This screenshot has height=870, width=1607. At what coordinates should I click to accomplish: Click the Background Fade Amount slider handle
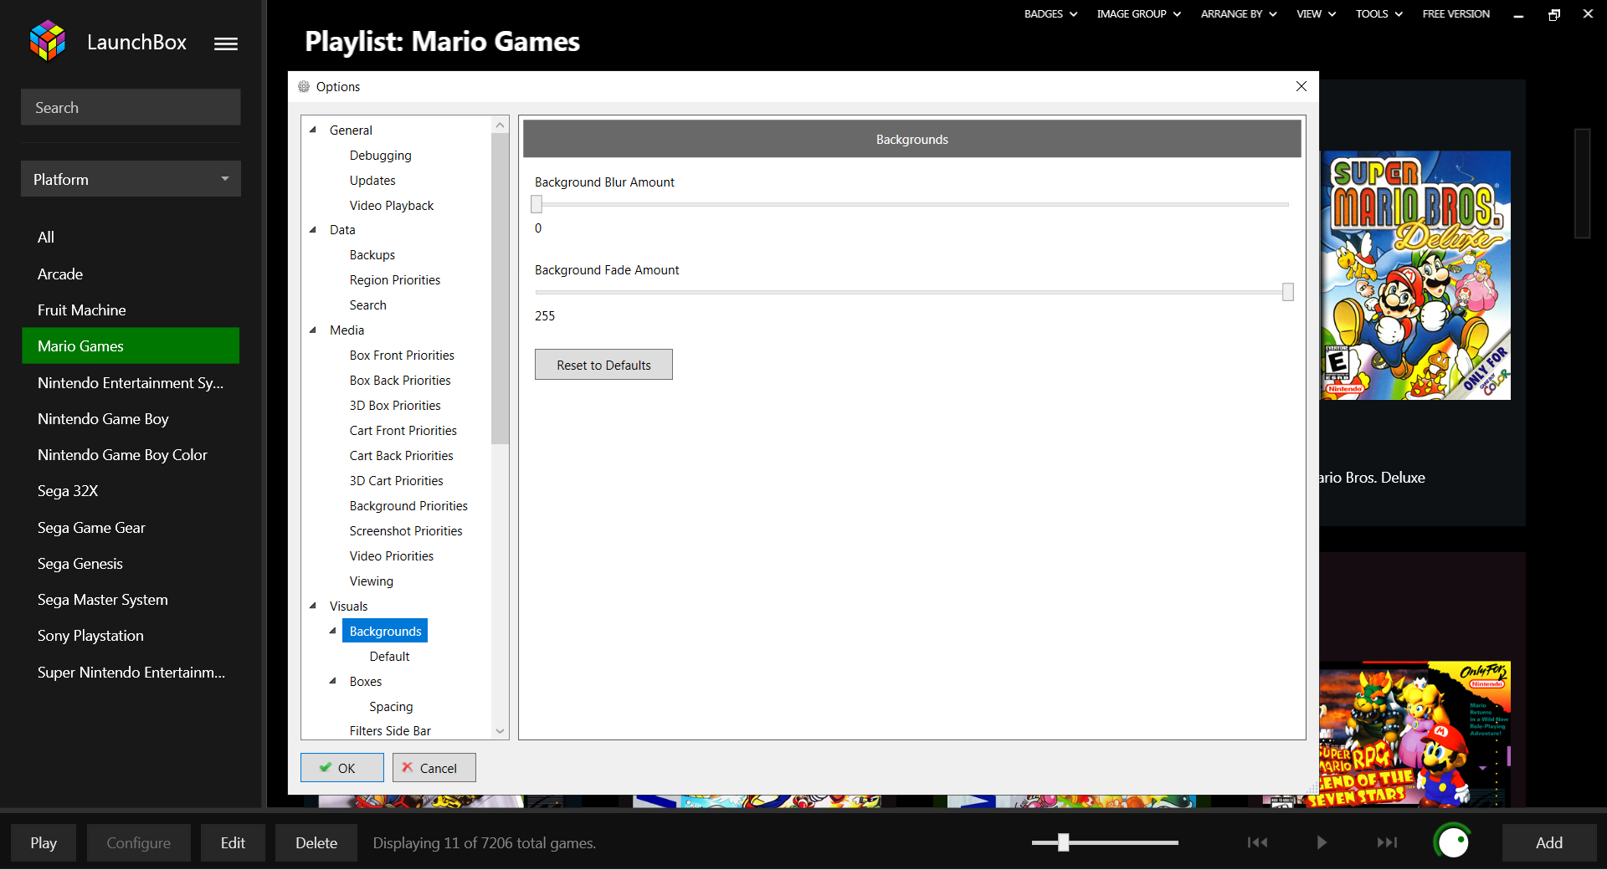[x=1288, y=292]
